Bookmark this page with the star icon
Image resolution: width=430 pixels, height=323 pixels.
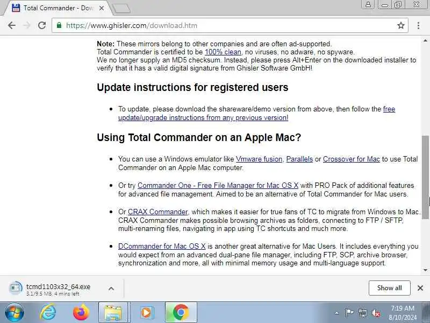400,25
